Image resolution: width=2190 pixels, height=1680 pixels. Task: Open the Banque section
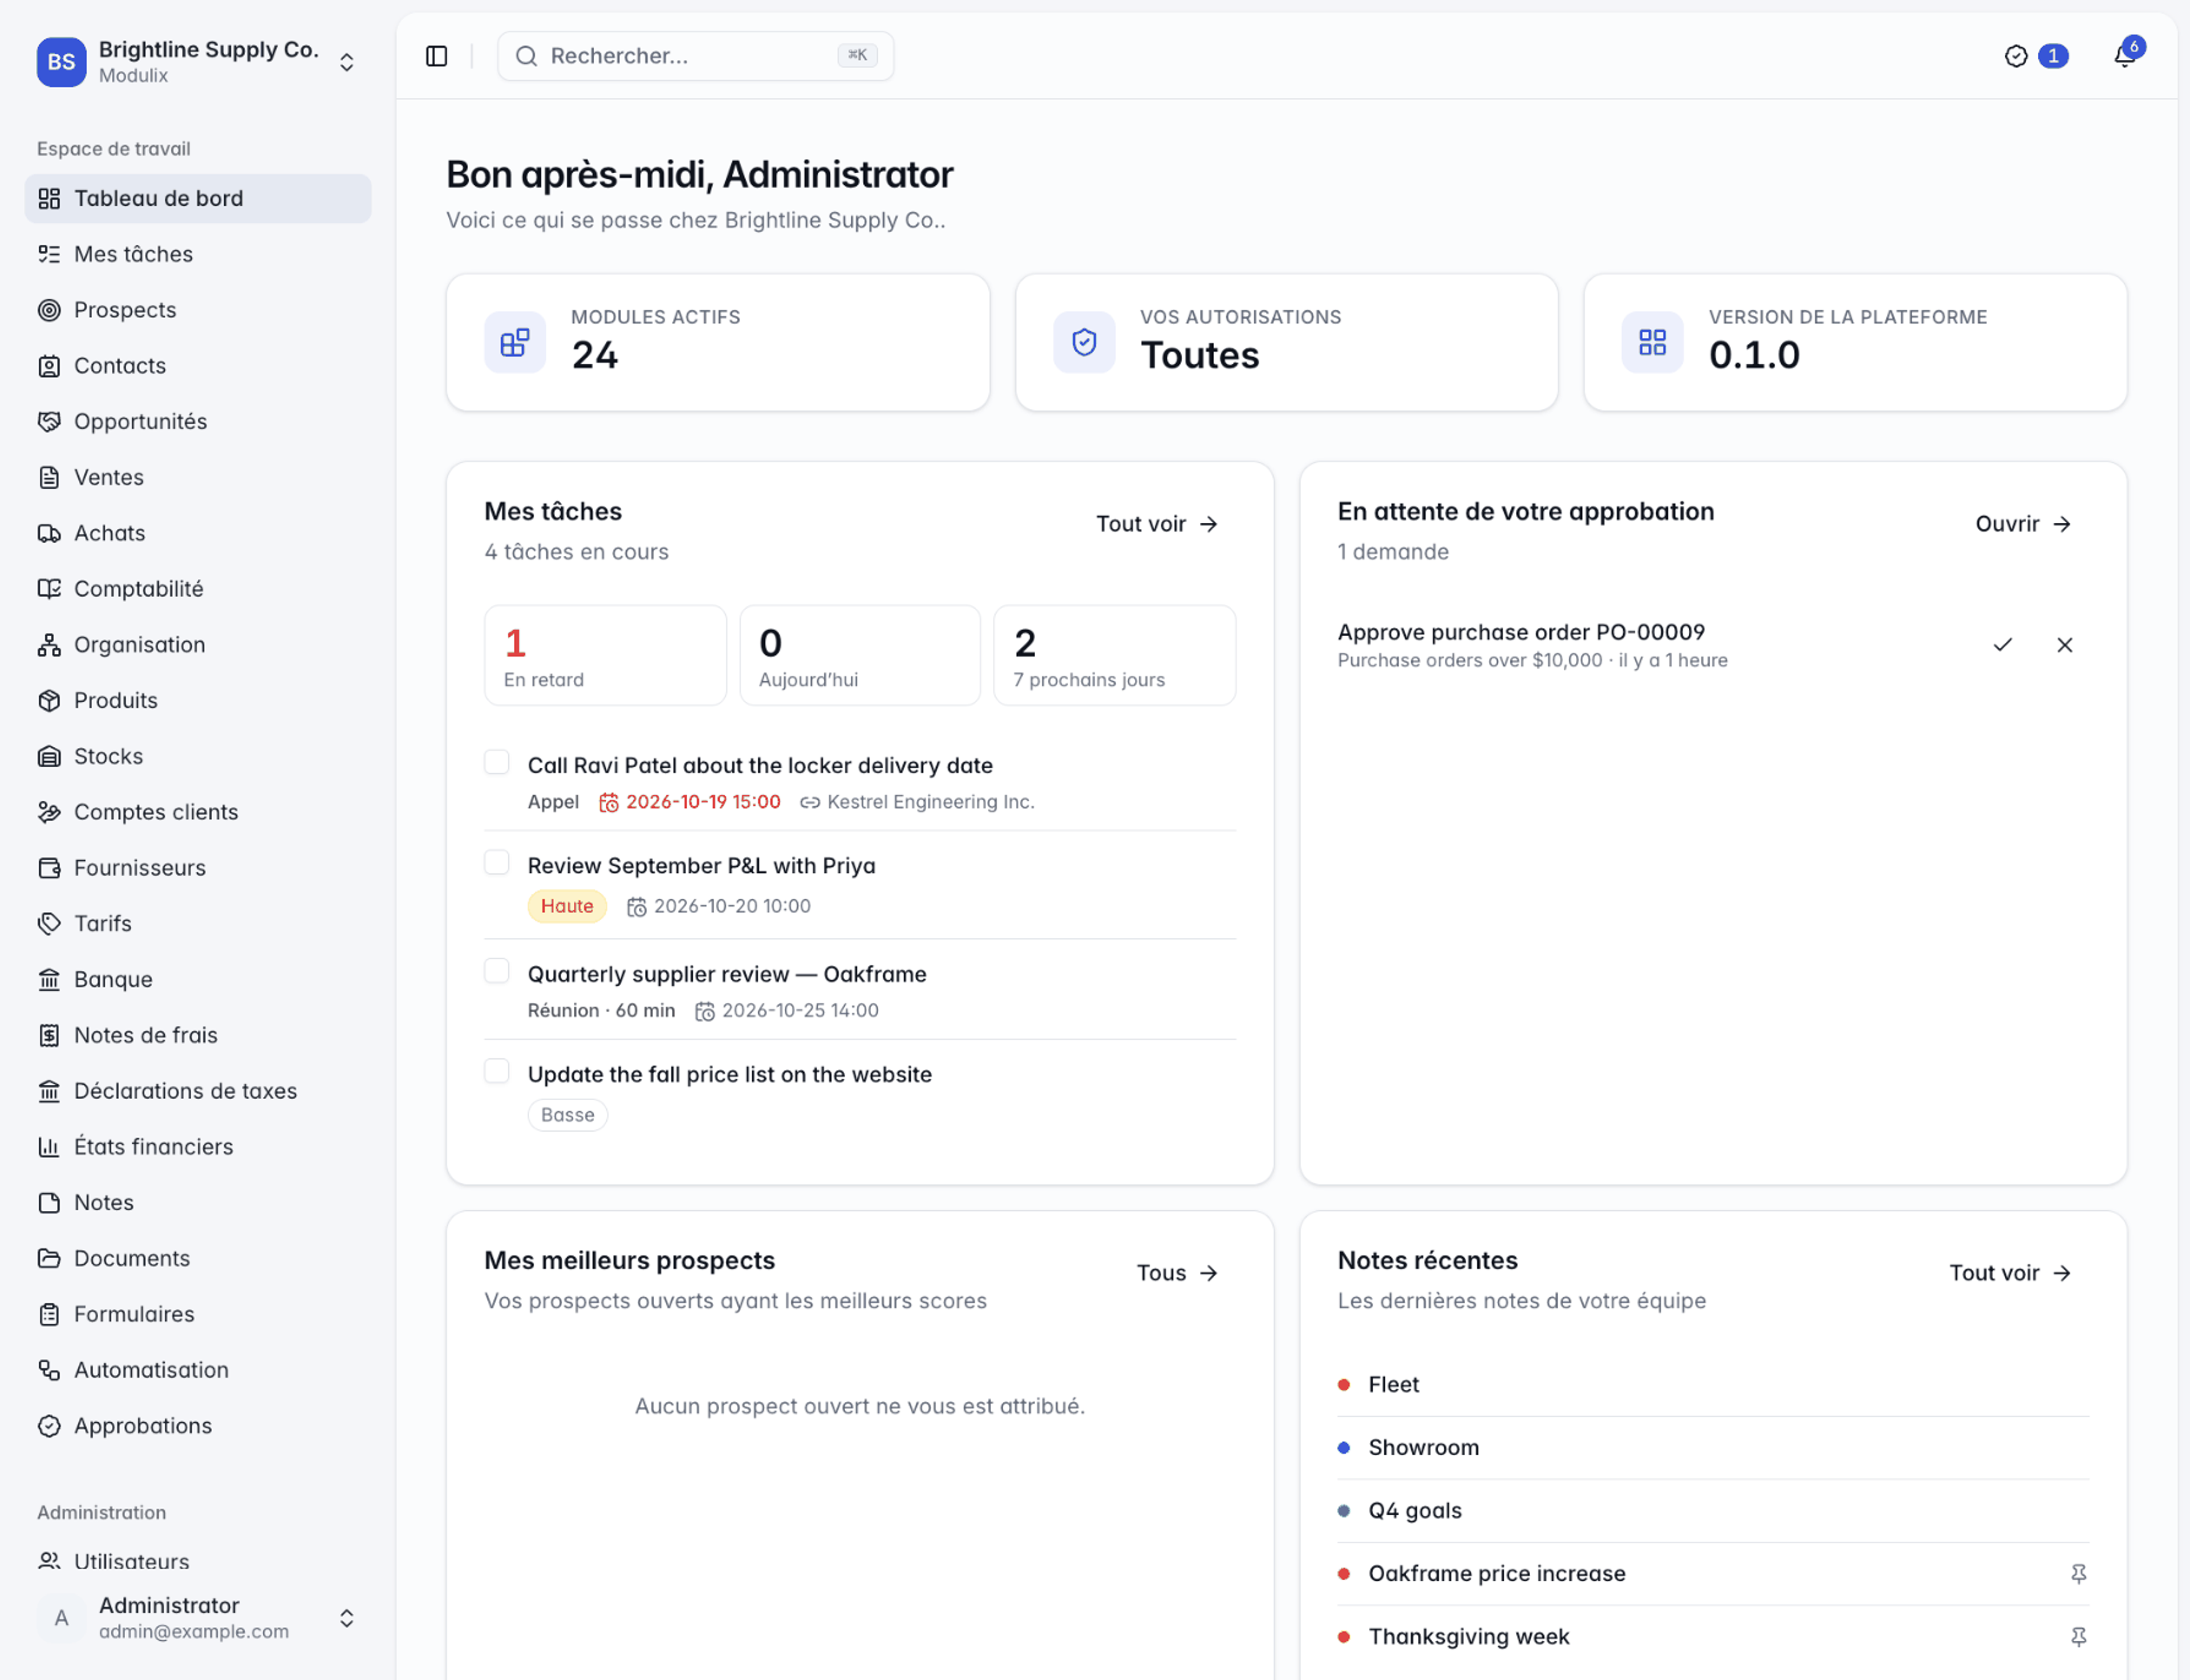pos(198,979)
